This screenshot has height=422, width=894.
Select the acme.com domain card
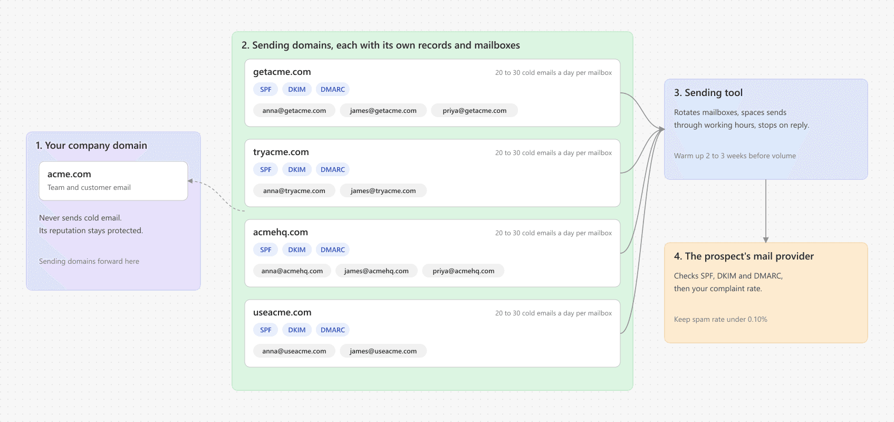coord(113,181)
